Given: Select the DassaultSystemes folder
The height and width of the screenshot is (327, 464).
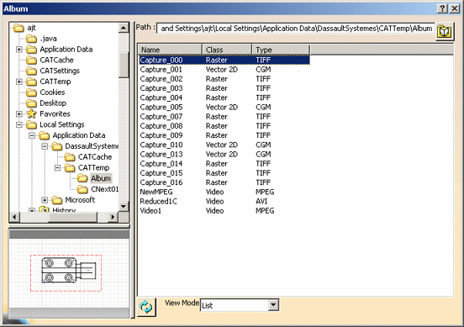Looking at the screenshot, I should click(85, 146).
